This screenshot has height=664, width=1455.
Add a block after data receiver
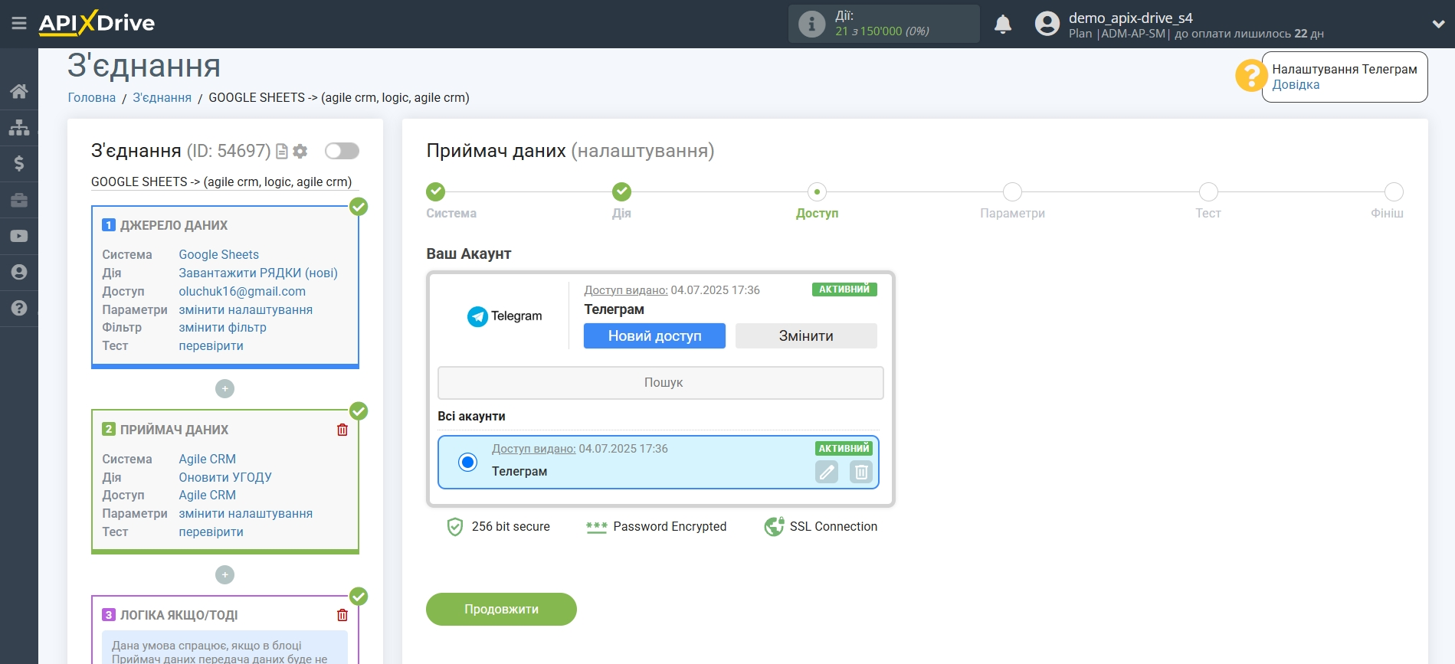click(224, 574)
